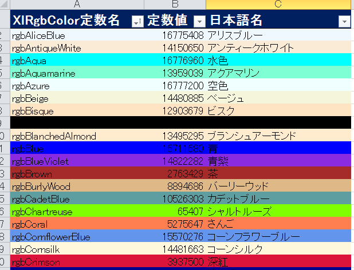Select value 3937500 cell

(175, 261)
